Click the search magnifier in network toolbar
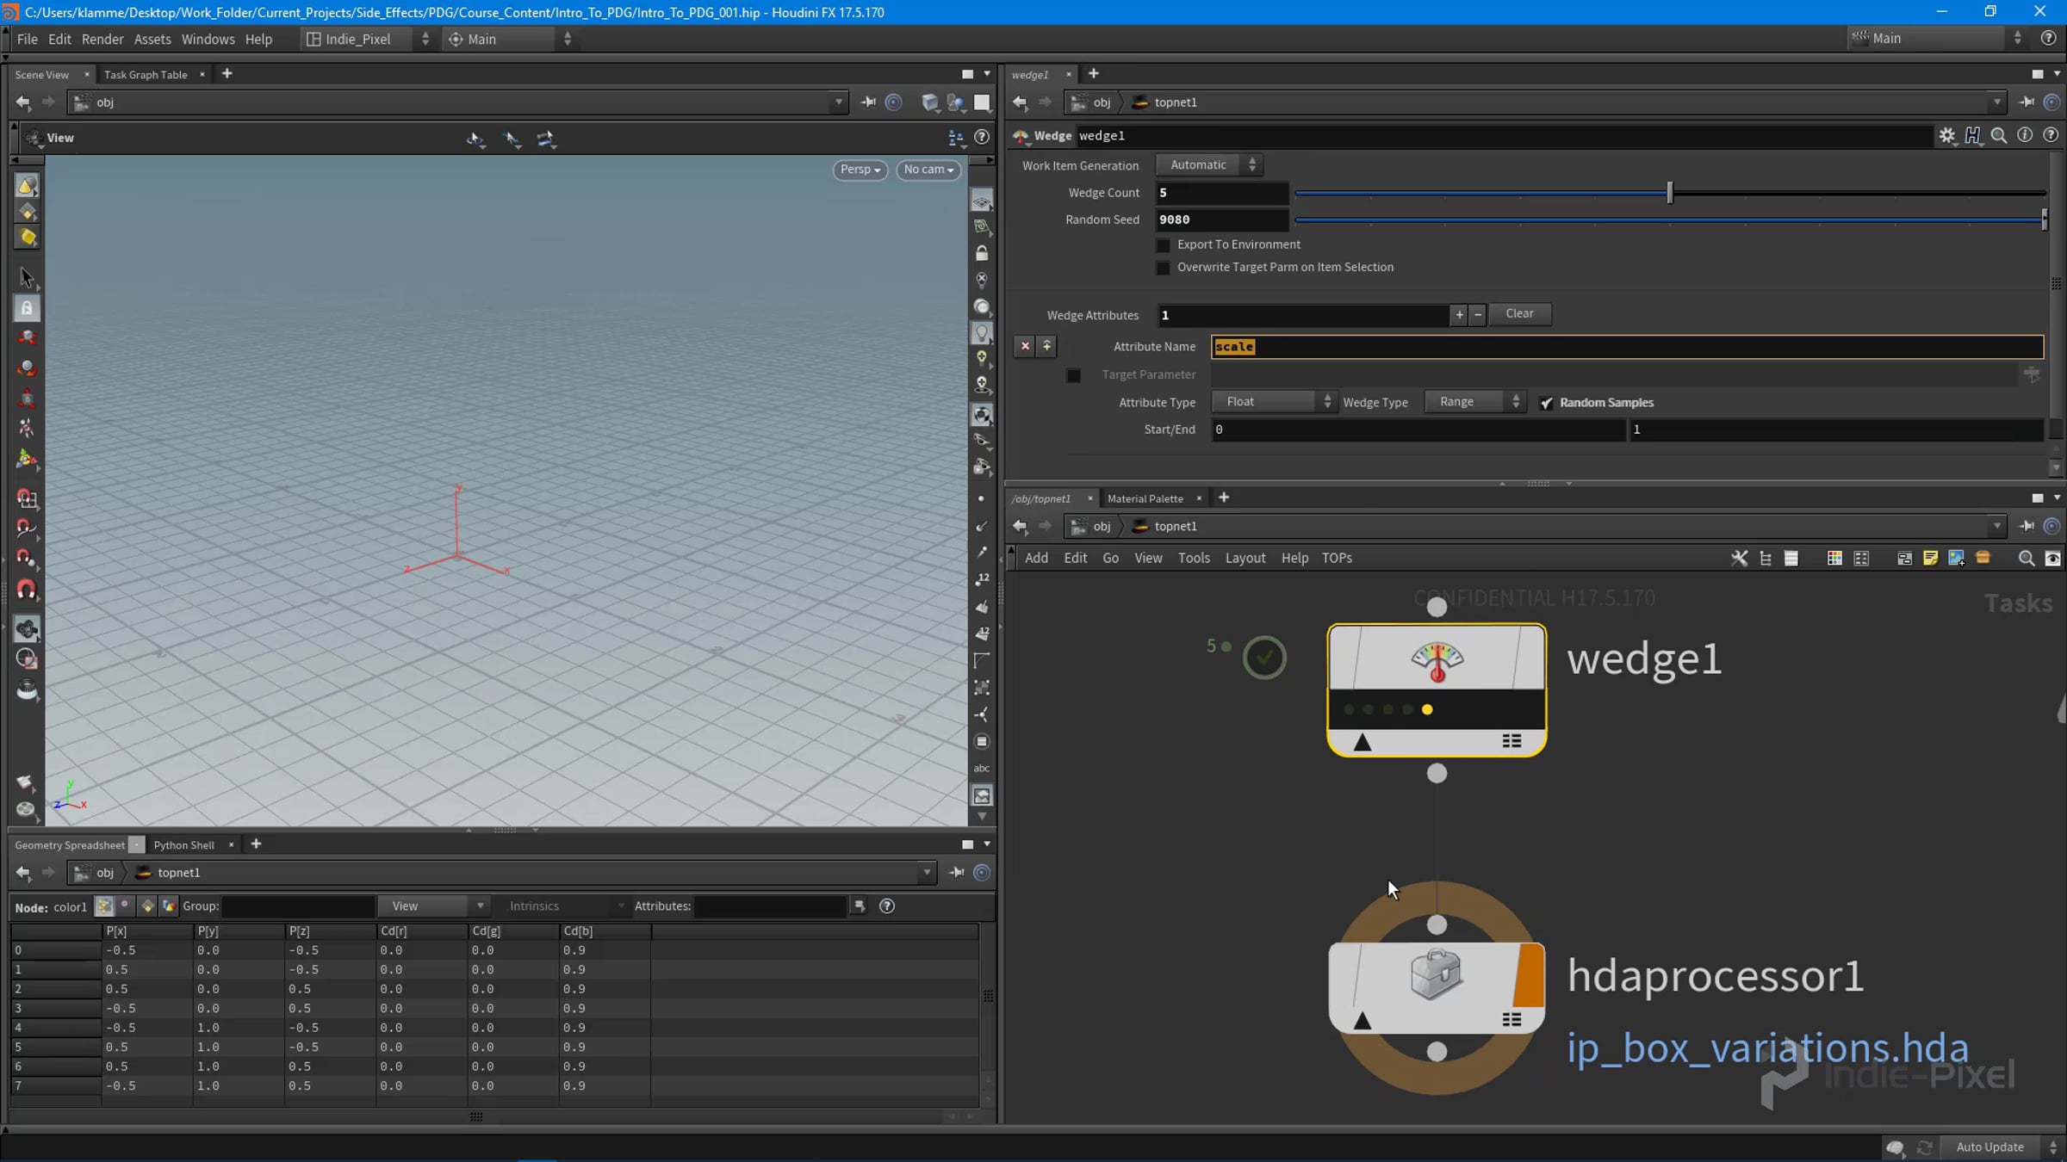This screenshot has height=1162, width=2067. (x=2026, y=558)
